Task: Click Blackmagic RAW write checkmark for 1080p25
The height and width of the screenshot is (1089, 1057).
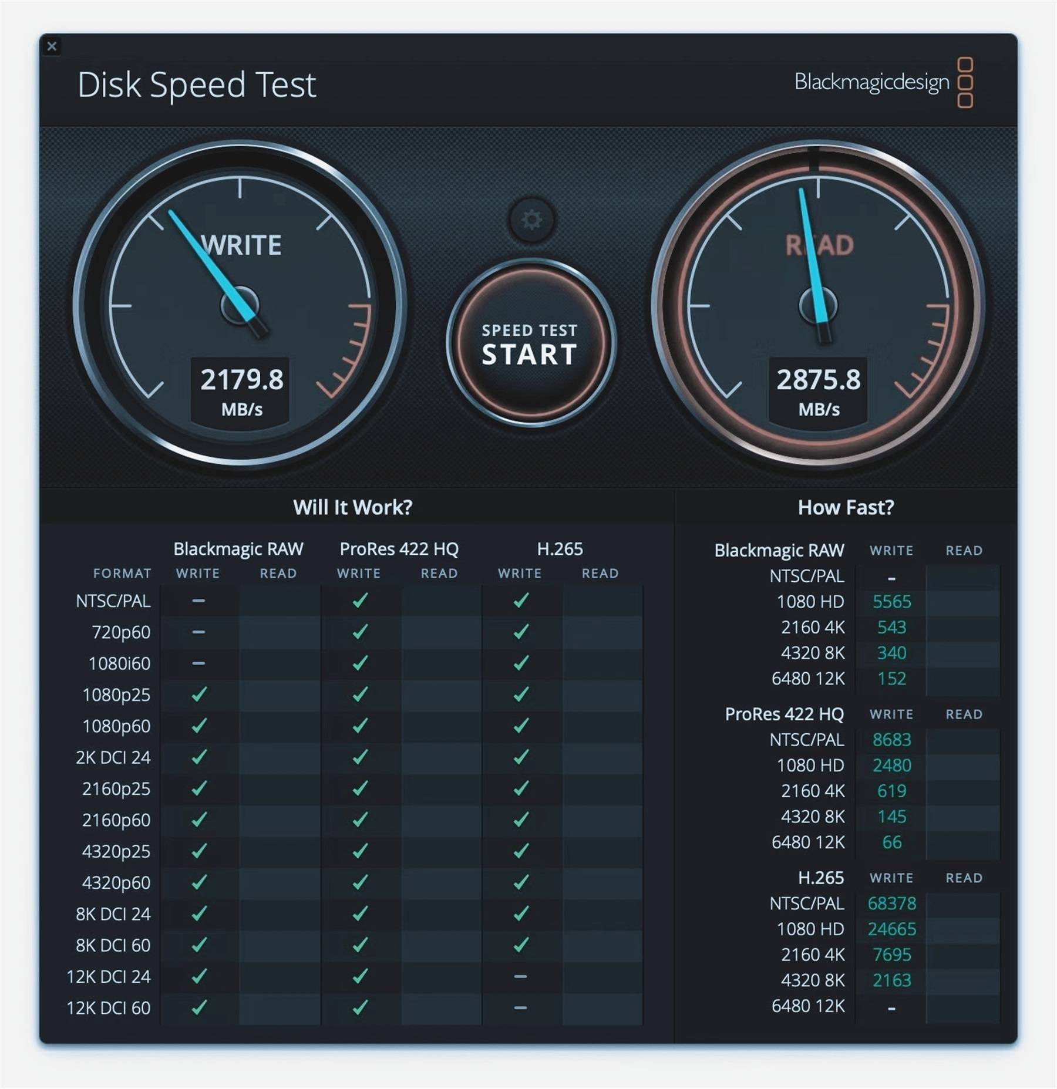Action: (x=199, y=694)
